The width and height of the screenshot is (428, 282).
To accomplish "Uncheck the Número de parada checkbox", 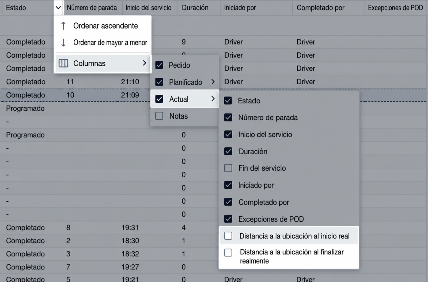I will pos(228,117).
